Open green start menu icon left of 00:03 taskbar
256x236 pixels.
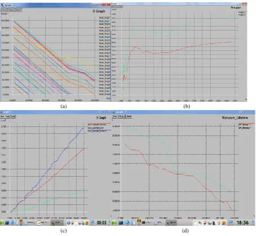click(x=2, y=223)
